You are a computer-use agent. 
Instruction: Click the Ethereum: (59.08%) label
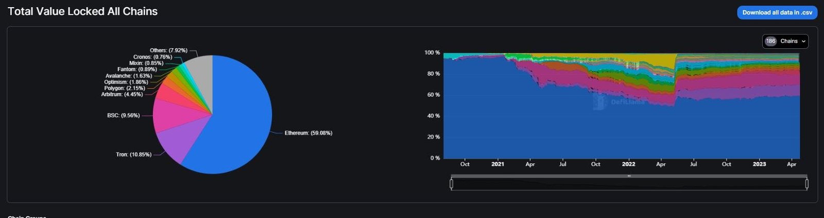click(x=308, y=133)
